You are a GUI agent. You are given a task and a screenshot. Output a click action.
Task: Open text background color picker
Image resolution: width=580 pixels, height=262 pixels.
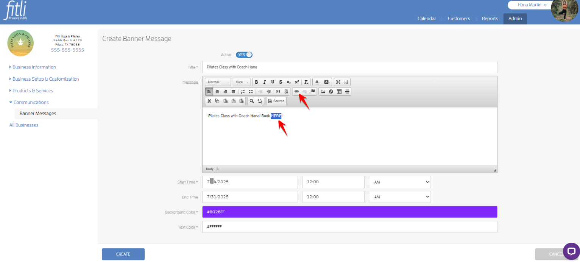tap(327, 82)
